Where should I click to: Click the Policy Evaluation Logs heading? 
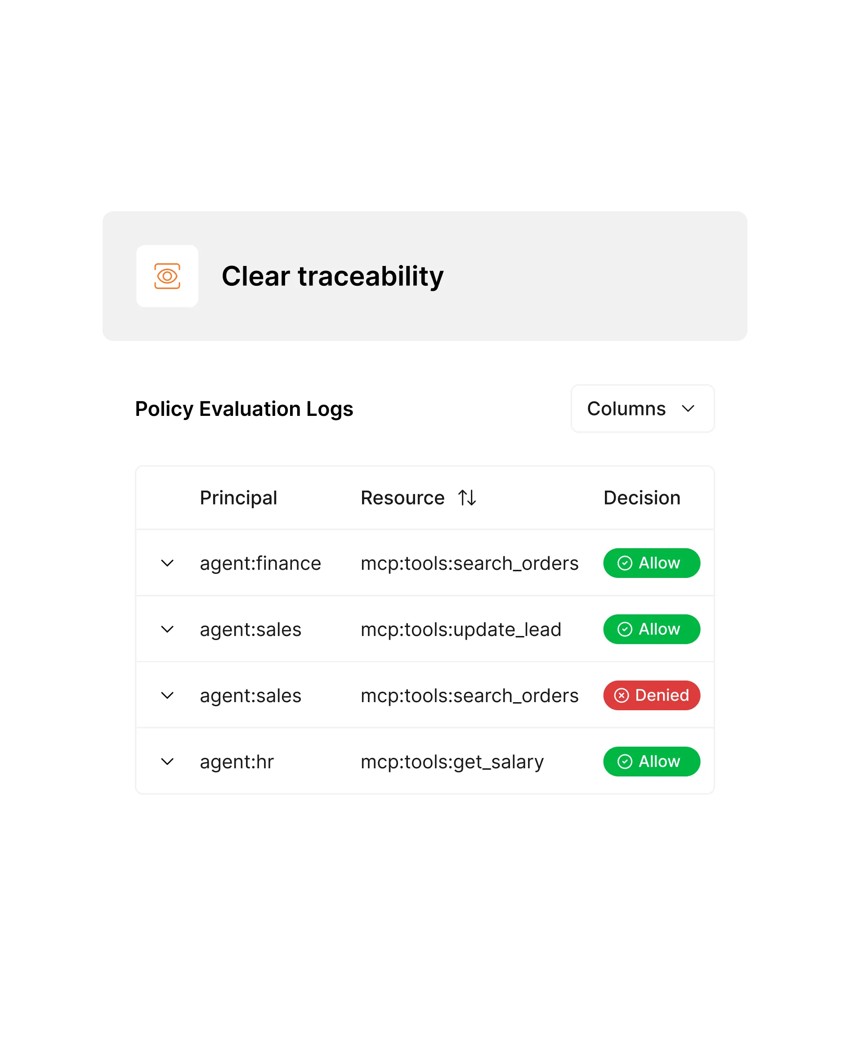pyautogui.click(x=244, y=408)
